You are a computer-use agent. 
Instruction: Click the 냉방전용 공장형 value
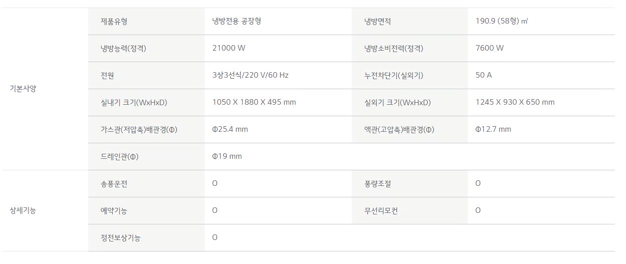click(237, 22)
